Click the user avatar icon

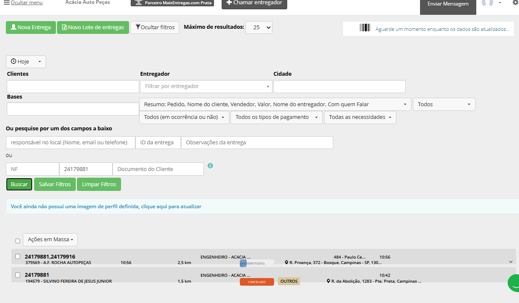coord(488,3)
